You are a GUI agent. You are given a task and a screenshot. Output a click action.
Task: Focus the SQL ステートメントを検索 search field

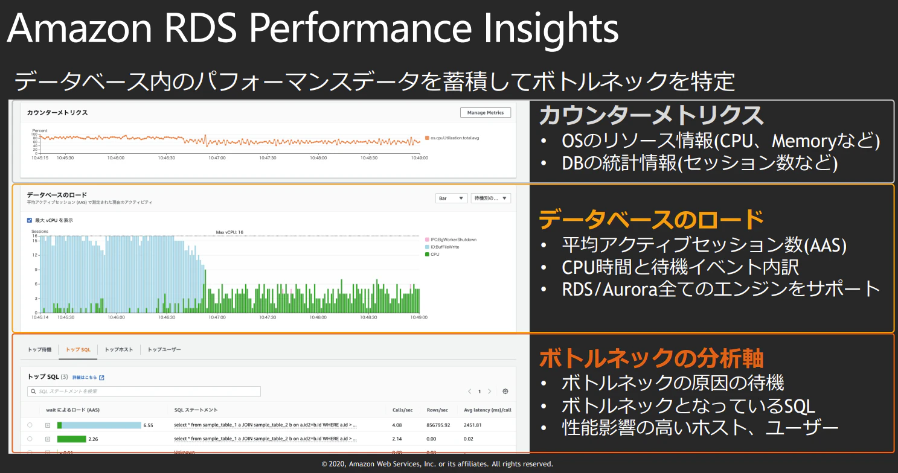(x=144, y=392)
